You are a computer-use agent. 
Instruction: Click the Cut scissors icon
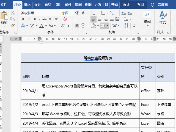13,13
